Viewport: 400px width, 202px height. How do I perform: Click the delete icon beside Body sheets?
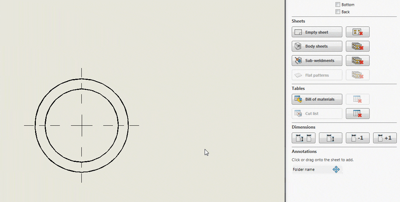tap(357, 46)
